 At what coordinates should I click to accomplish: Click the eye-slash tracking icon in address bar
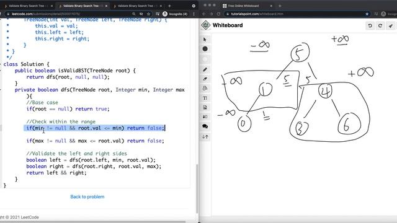click(141, 14)
